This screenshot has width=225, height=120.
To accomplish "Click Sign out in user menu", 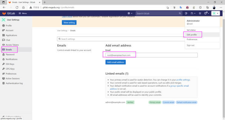I will click(x=190, y=45).
